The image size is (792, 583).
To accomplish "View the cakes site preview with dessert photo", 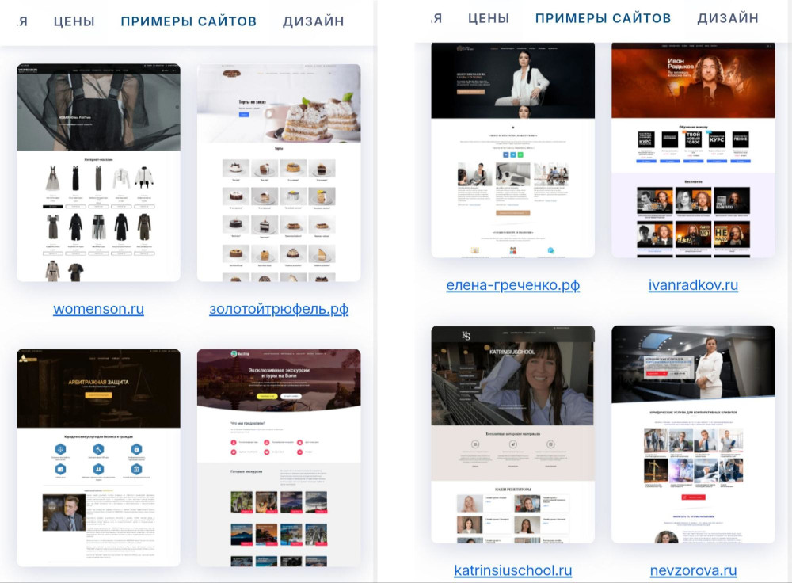I will tap(279, 172).
